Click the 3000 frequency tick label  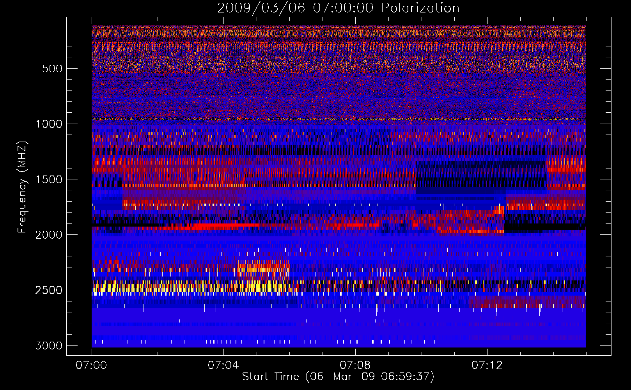(49, 346)
